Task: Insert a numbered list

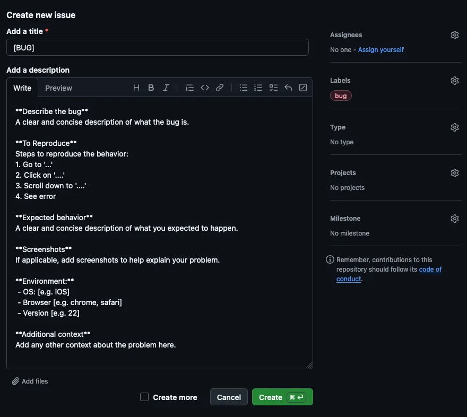Action: [x=258, y=88]
